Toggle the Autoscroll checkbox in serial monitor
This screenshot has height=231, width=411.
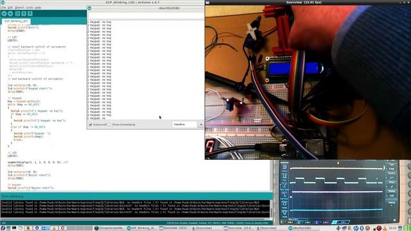point(91,124)
